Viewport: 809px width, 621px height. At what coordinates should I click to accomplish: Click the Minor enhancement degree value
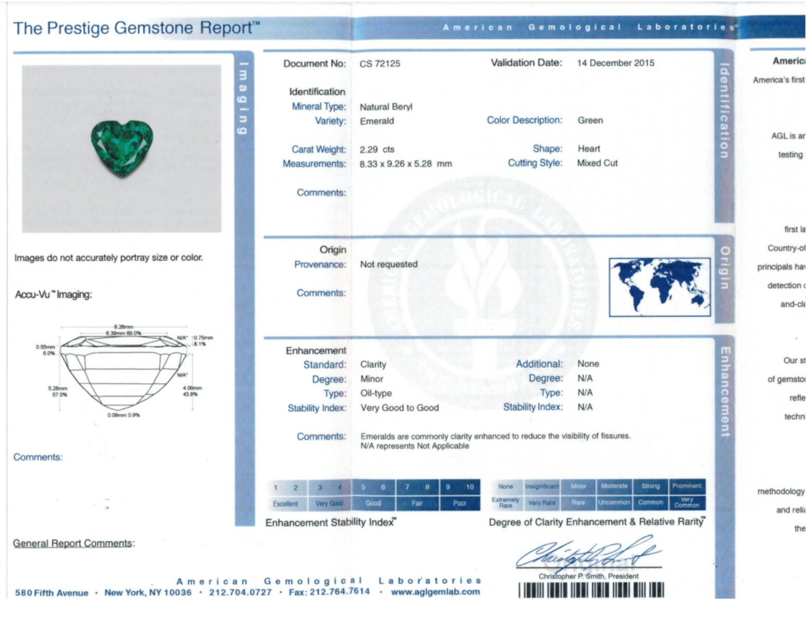372,379
